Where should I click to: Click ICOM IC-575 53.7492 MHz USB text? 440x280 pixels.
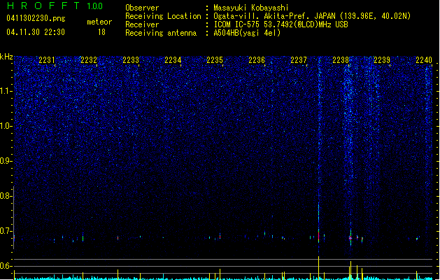pyautogui.click(x=281, y=24)
